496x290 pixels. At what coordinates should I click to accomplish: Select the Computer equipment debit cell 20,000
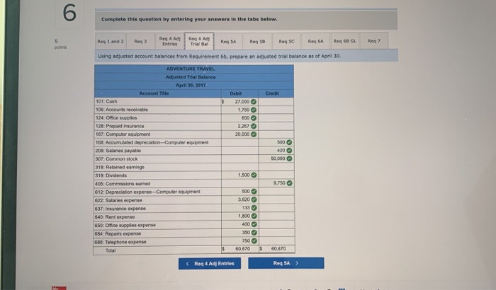click(x=239, y=134)
